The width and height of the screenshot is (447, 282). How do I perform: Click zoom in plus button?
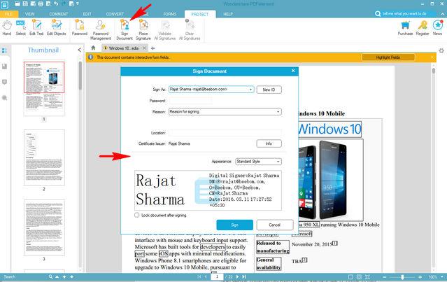[420, 277]
